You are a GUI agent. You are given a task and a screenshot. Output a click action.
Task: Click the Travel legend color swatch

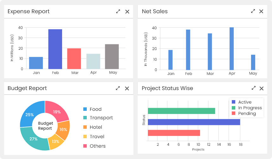coord(85,137)
